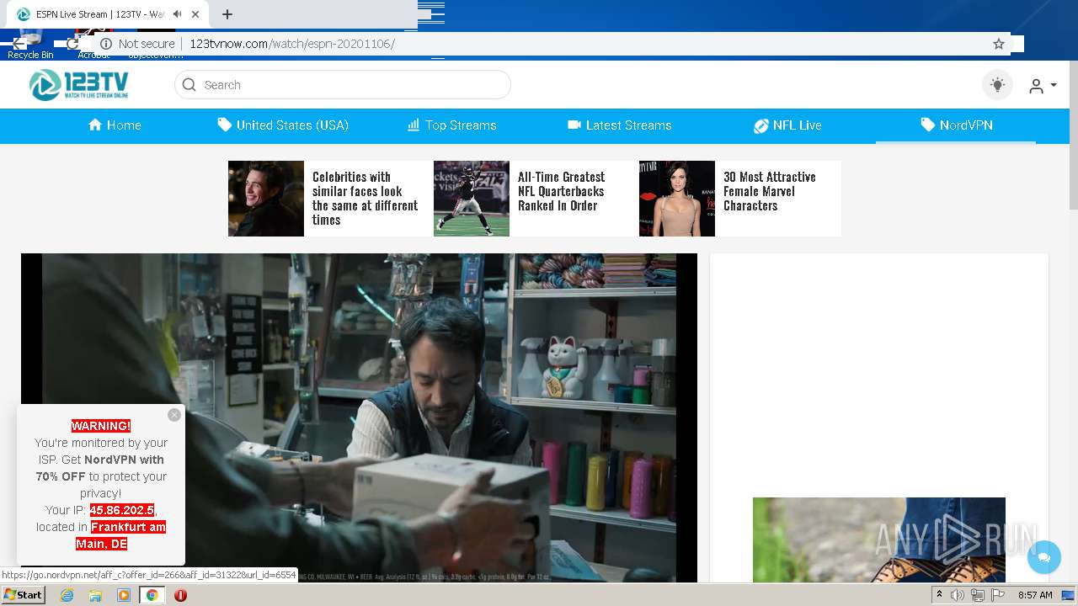Click the Not secure site info icon

(x=106, y=44)
